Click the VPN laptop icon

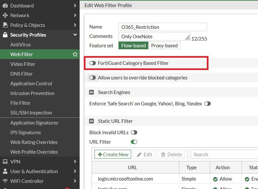(x=5, y=161)
